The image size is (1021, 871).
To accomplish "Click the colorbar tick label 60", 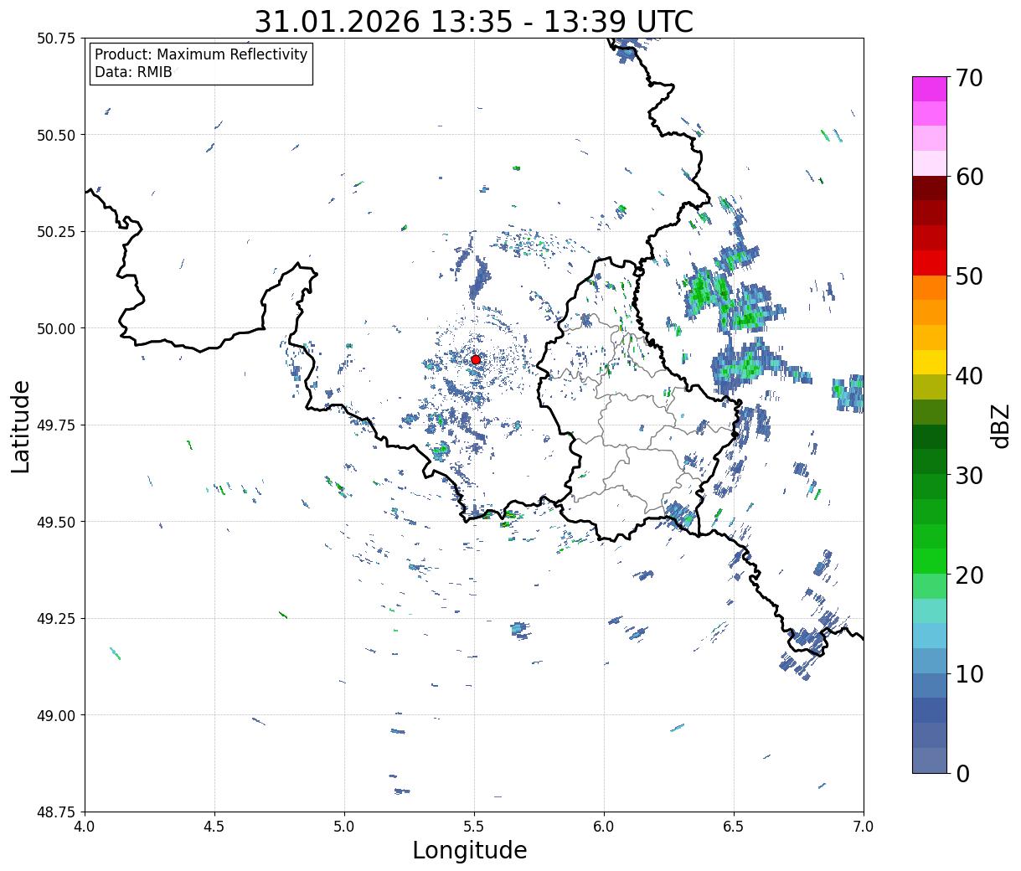I will pos(969,177).
